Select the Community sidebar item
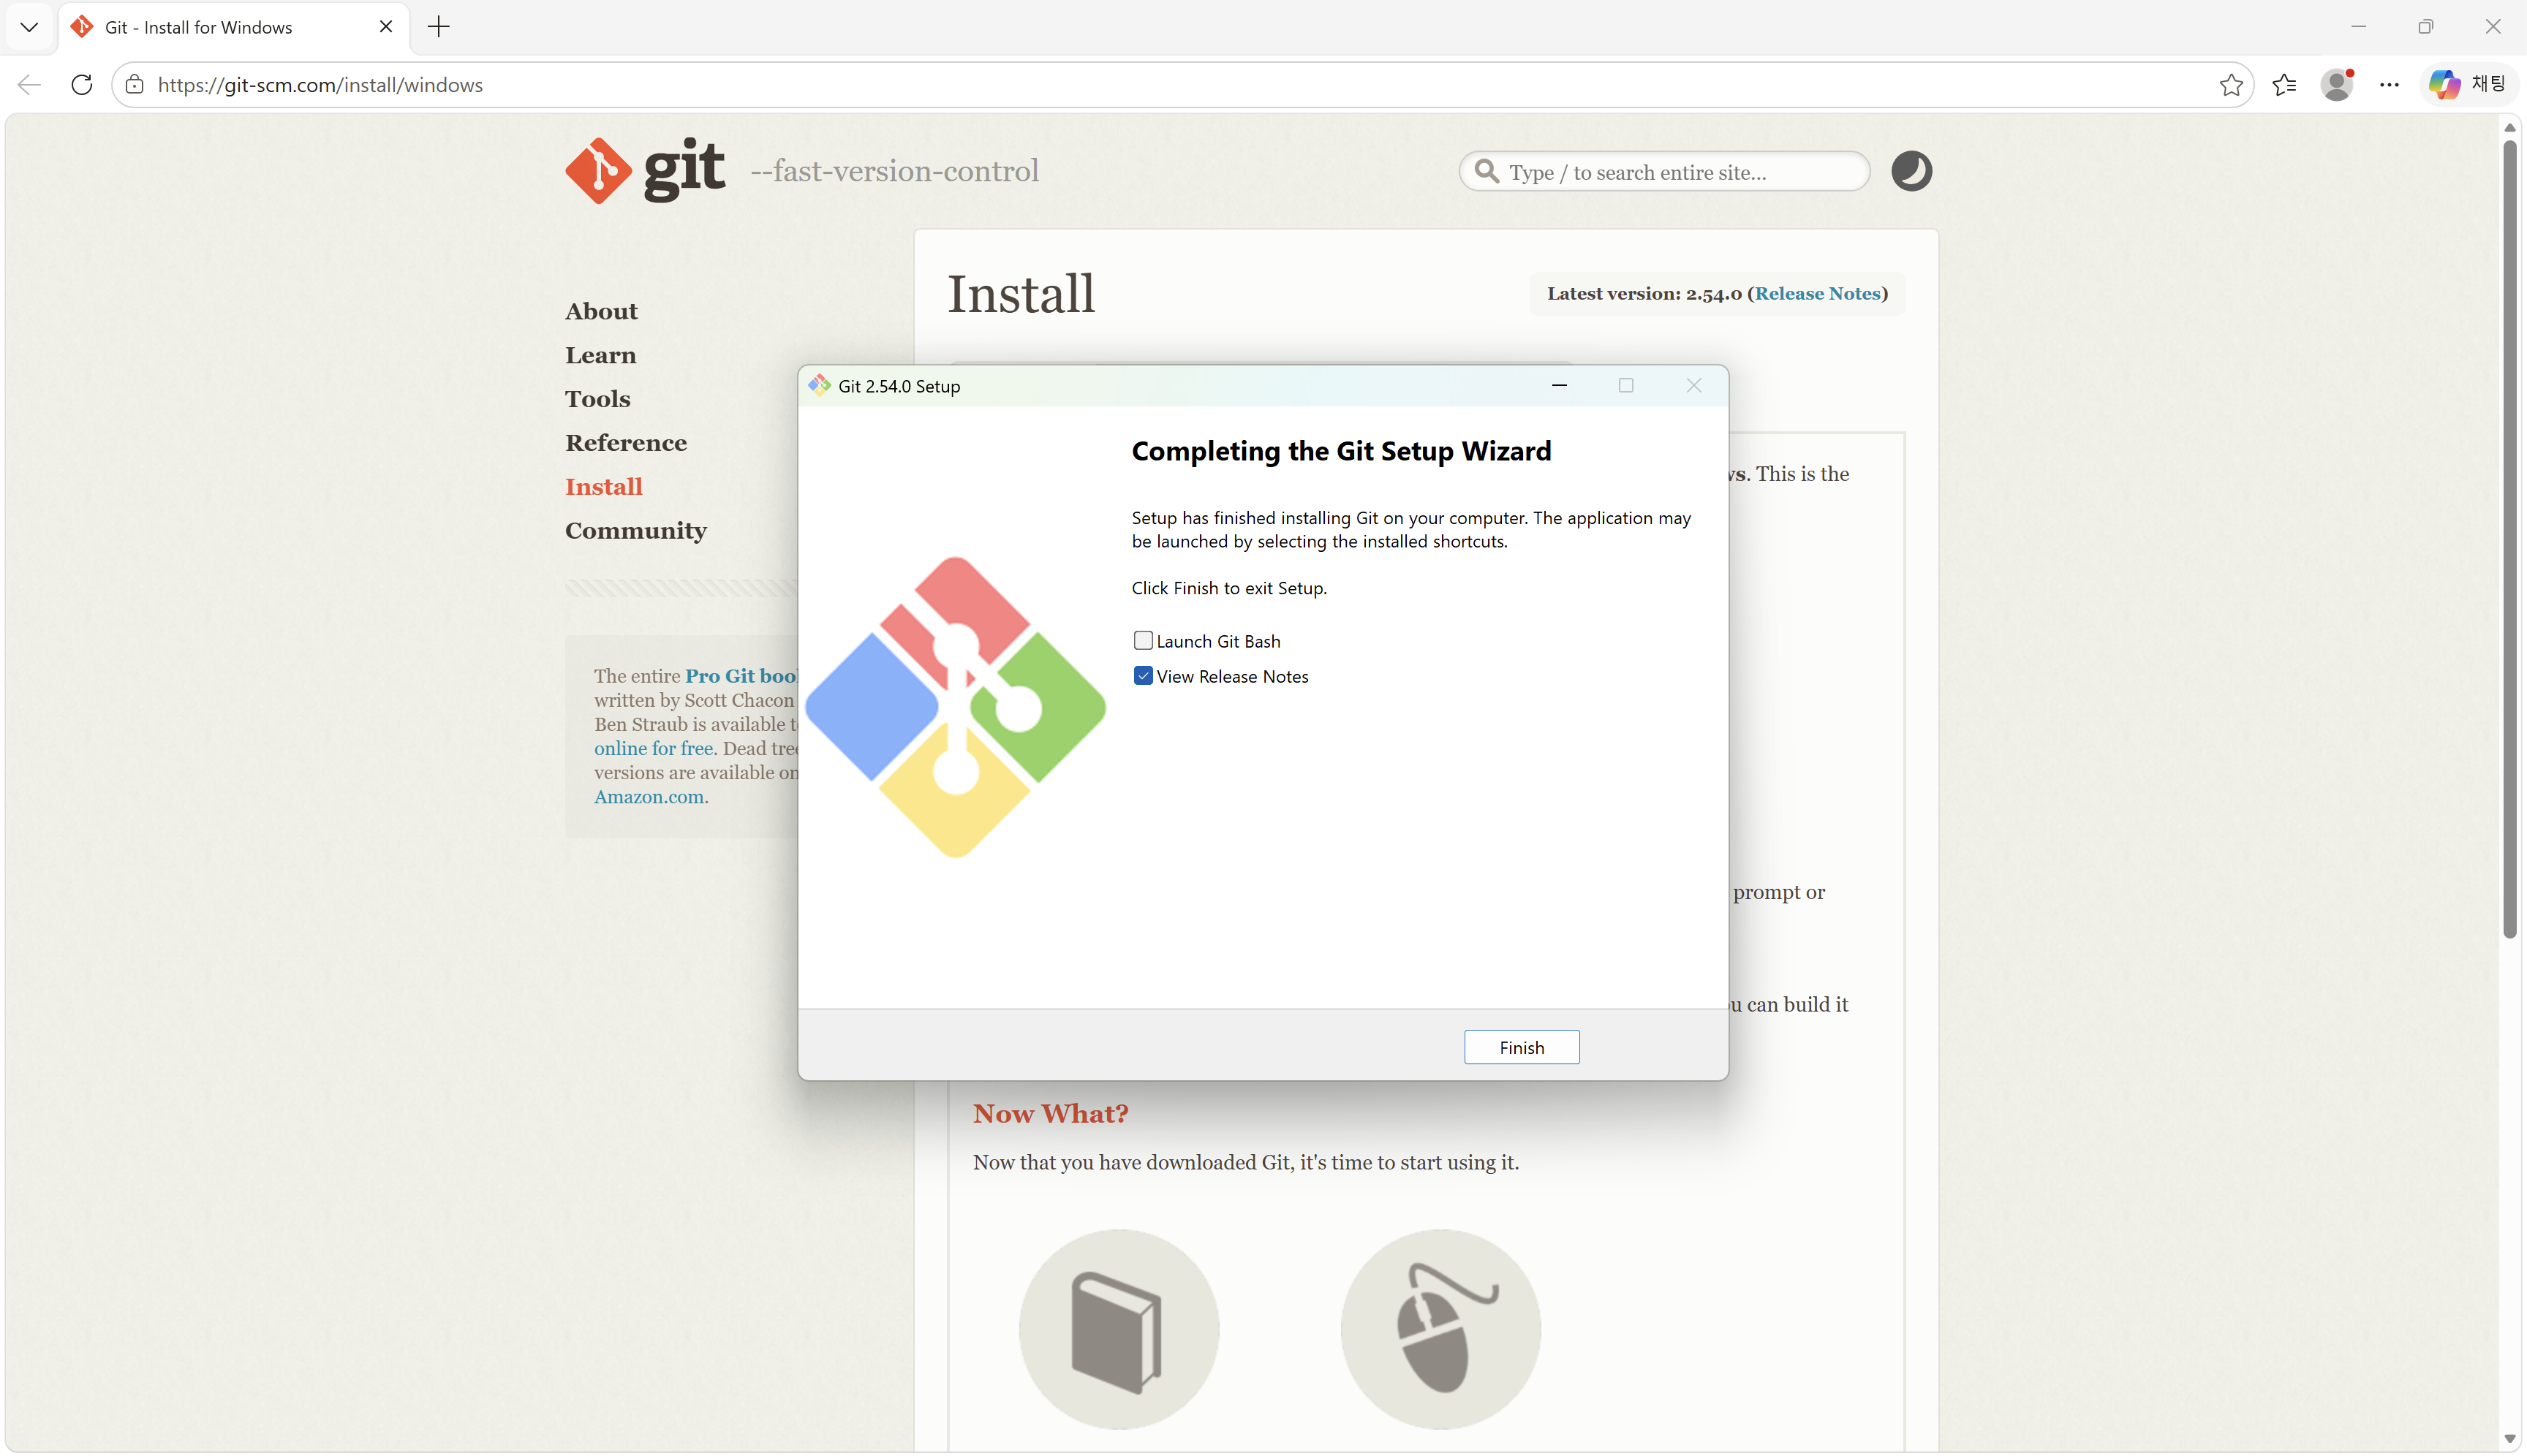Screen dimensions: 2527x1456 point(635,530)
